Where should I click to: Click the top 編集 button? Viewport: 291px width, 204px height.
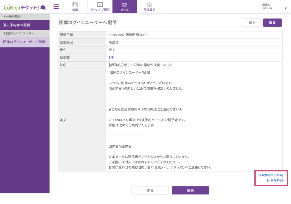click(x=272, y=23)
